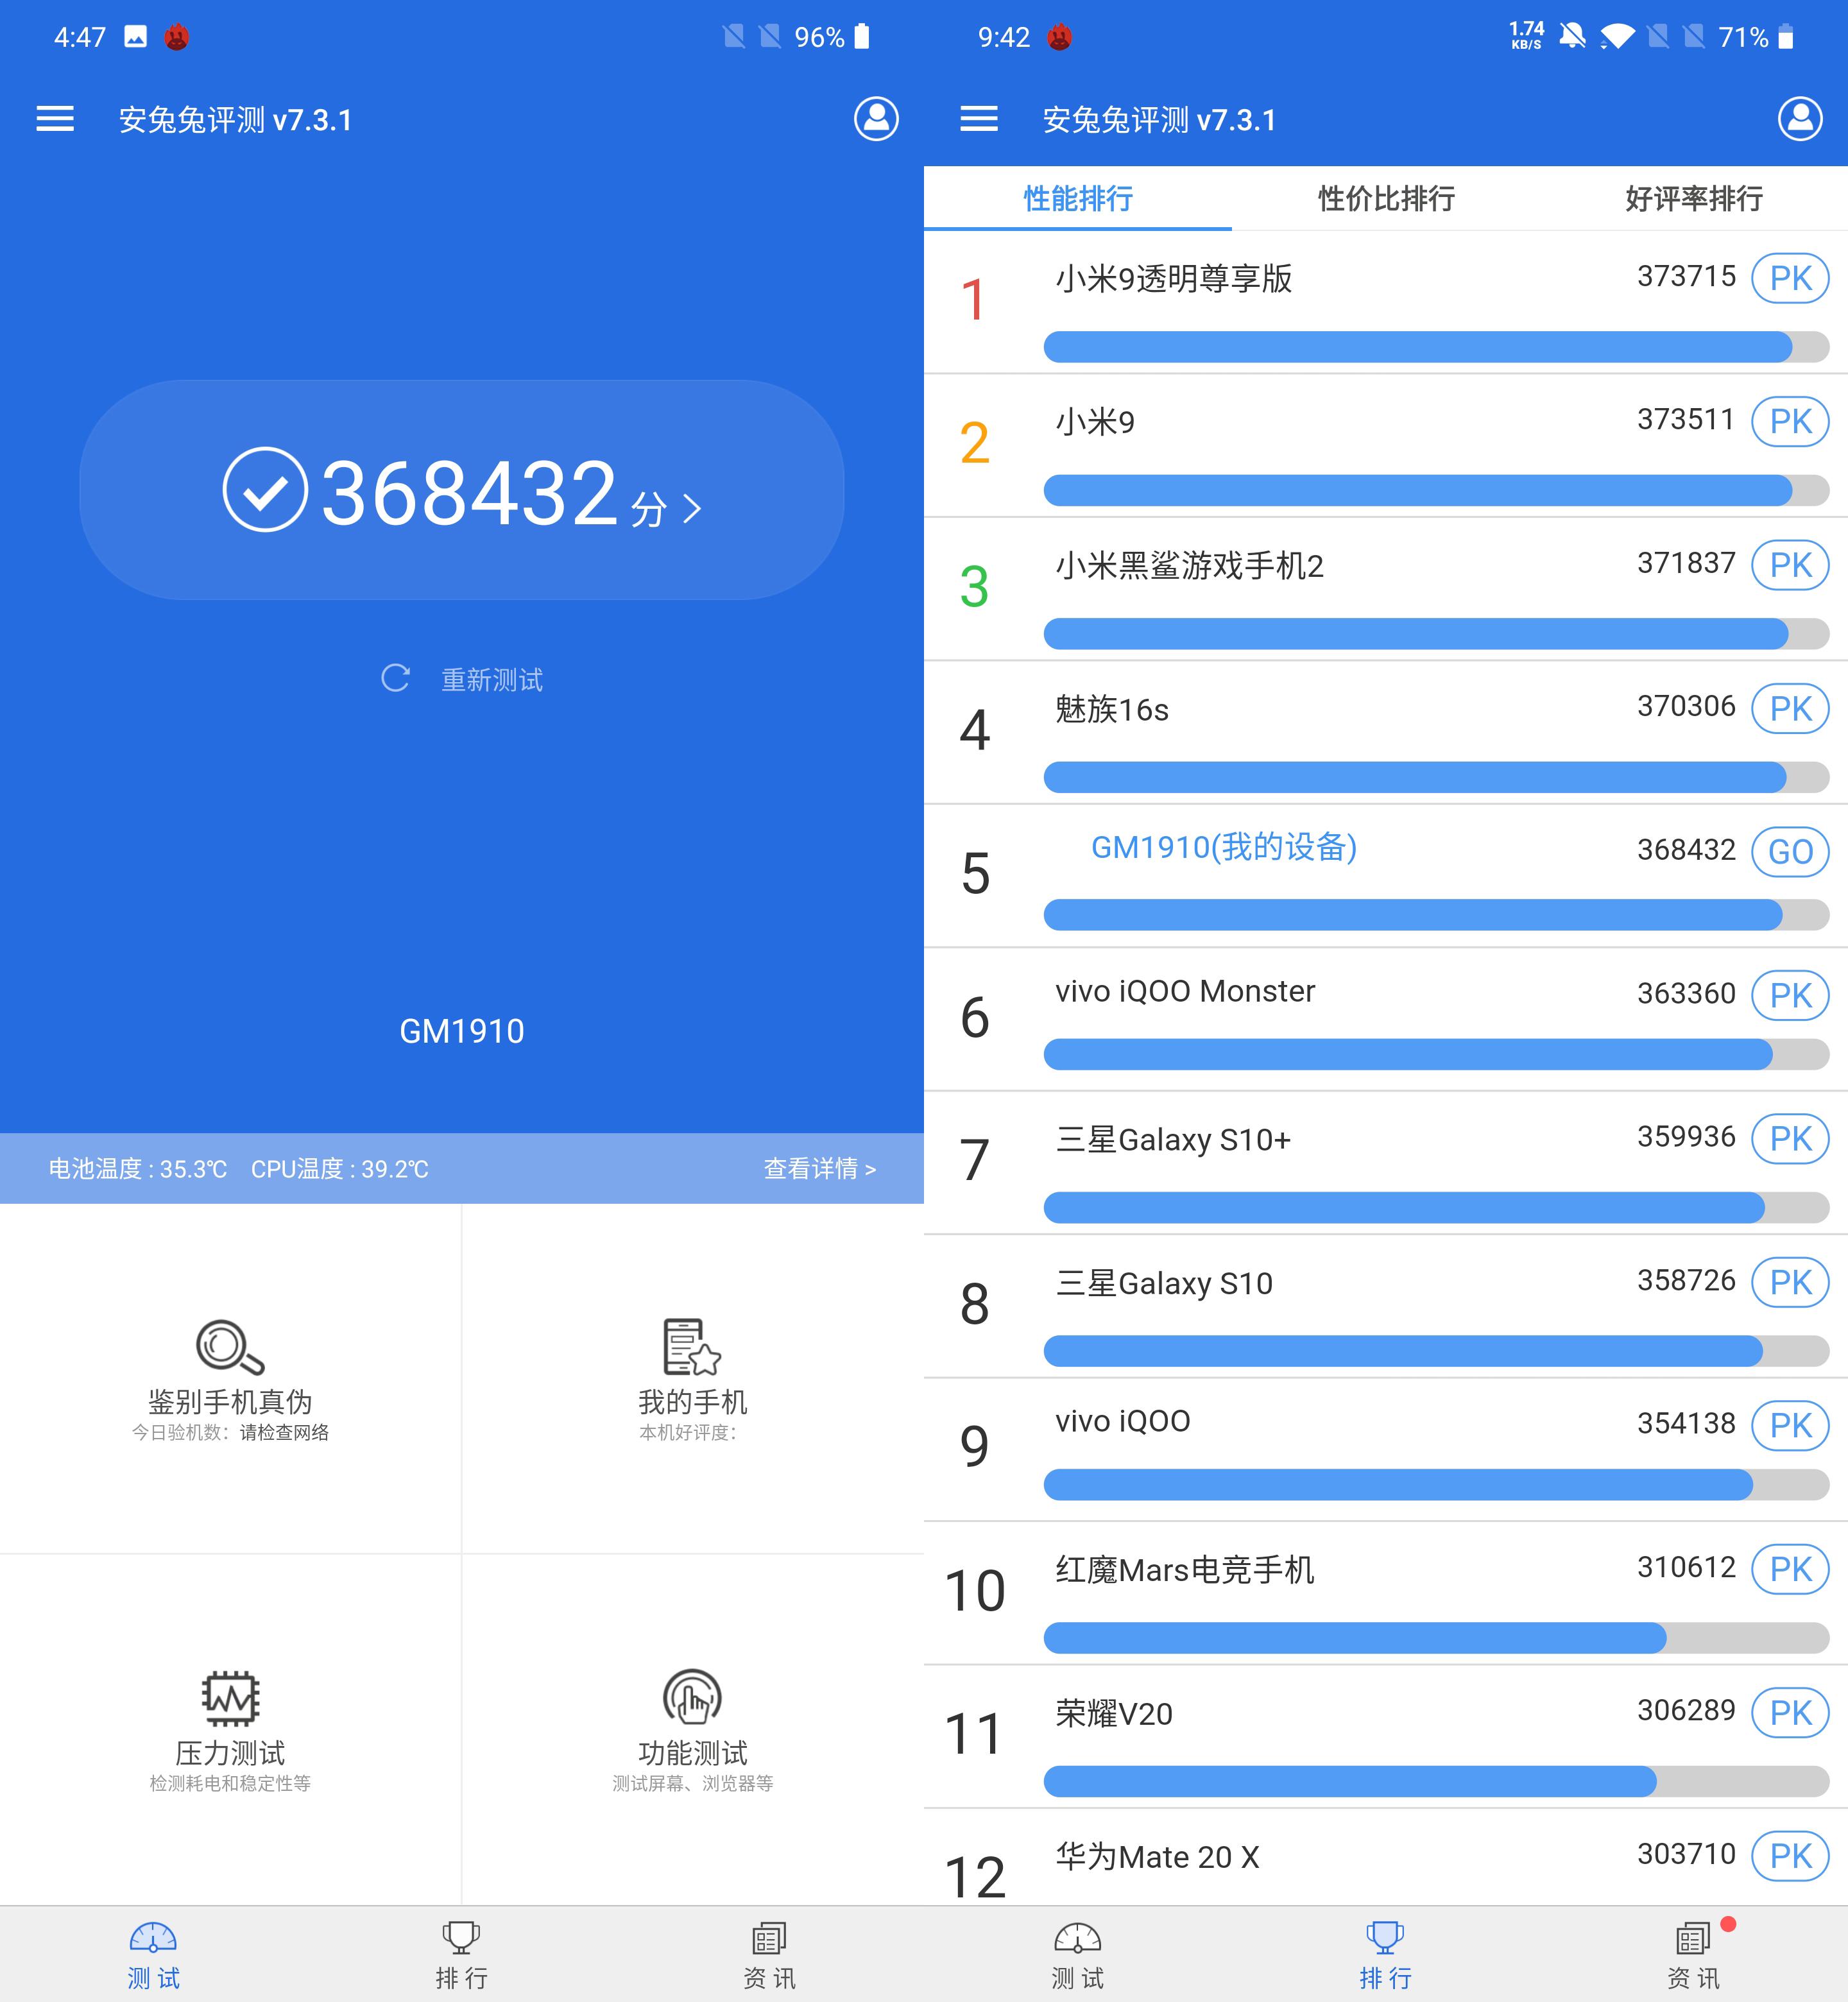Select 测试 gauge icon in left bottom bar

click(x=153, y=1938)
